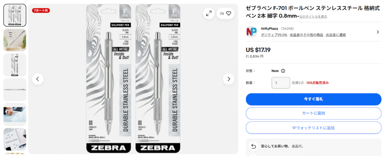Click the 7カート内 red badge

coord(41,10)
